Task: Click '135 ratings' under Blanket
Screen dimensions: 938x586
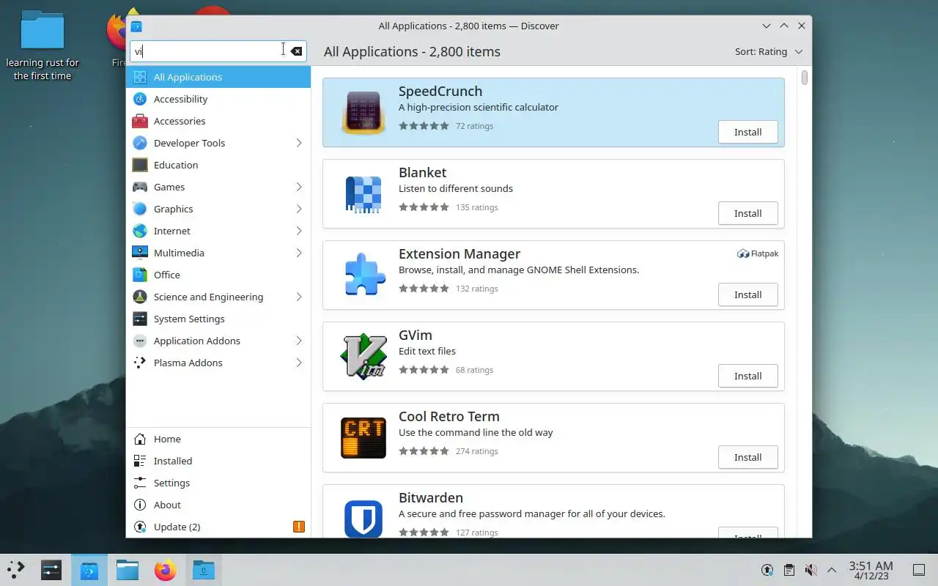Action: 476,207
